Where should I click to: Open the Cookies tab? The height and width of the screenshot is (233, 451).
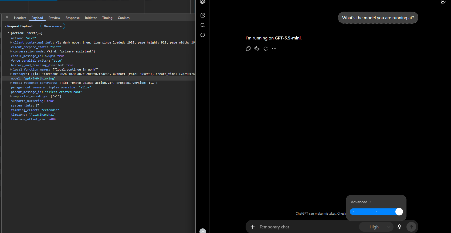(x=124, y=18)
